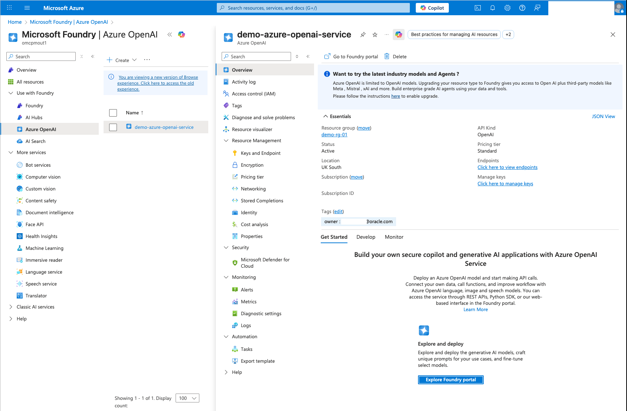This screenshot has height=411, width=627.
Task: Expand the Help group in left menu
Action: 11,319
